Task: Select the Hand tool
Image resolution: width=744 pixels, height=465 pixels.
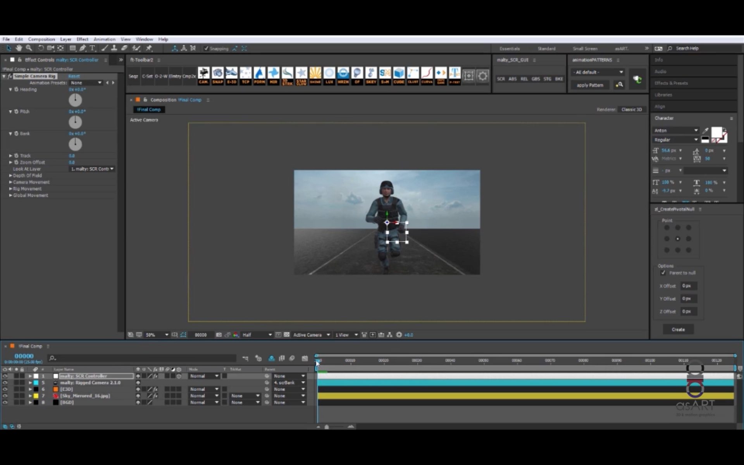Action: click(19, 48)
